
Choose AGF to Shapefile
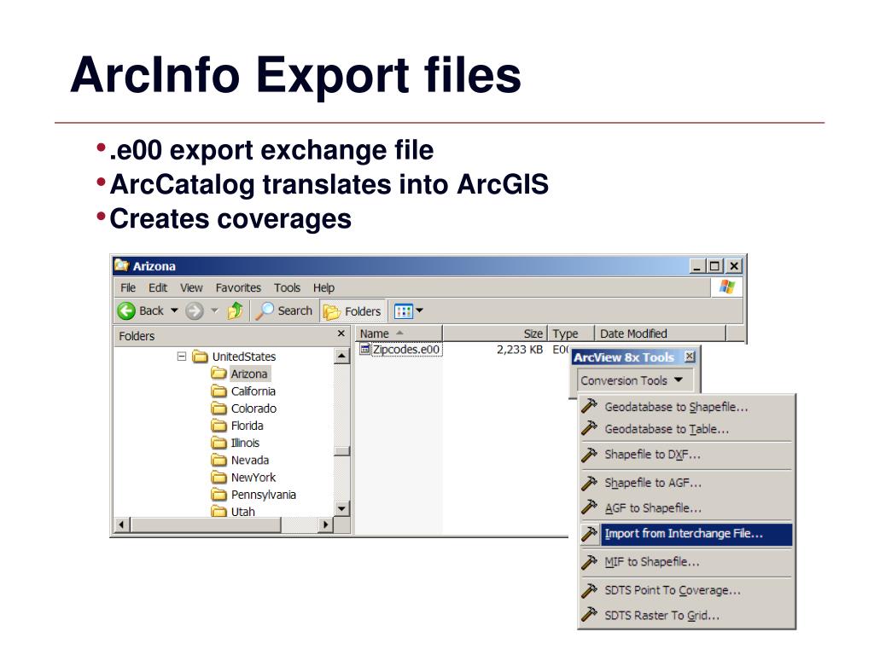click(685, 508)
